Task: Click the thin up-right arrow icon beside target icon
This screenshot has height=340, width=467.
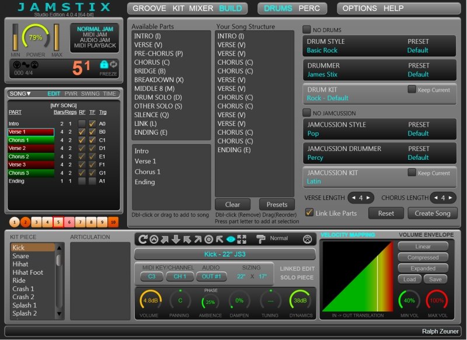Action: pyautogui.click(x=198, y=239)
